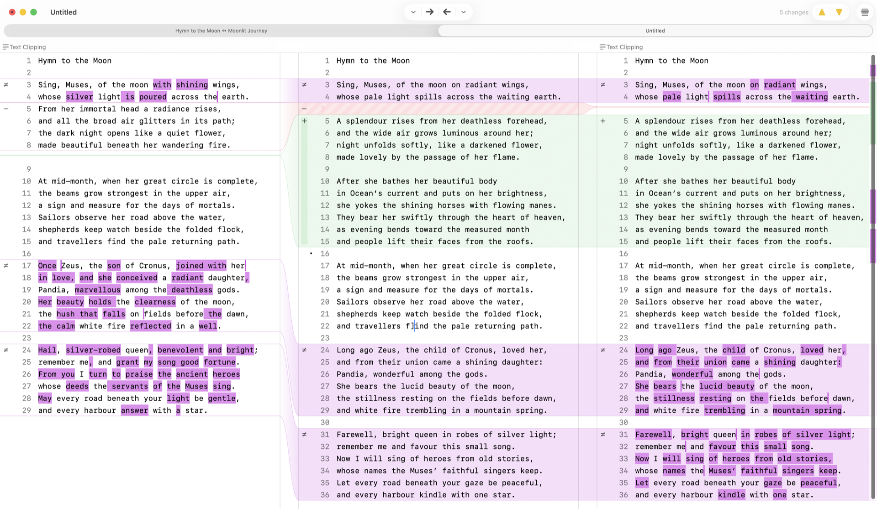The height and width of the screenshot is (509, 877).
Task: Select the + addition marker at right pane line 5
Action: tap(603, 121)
